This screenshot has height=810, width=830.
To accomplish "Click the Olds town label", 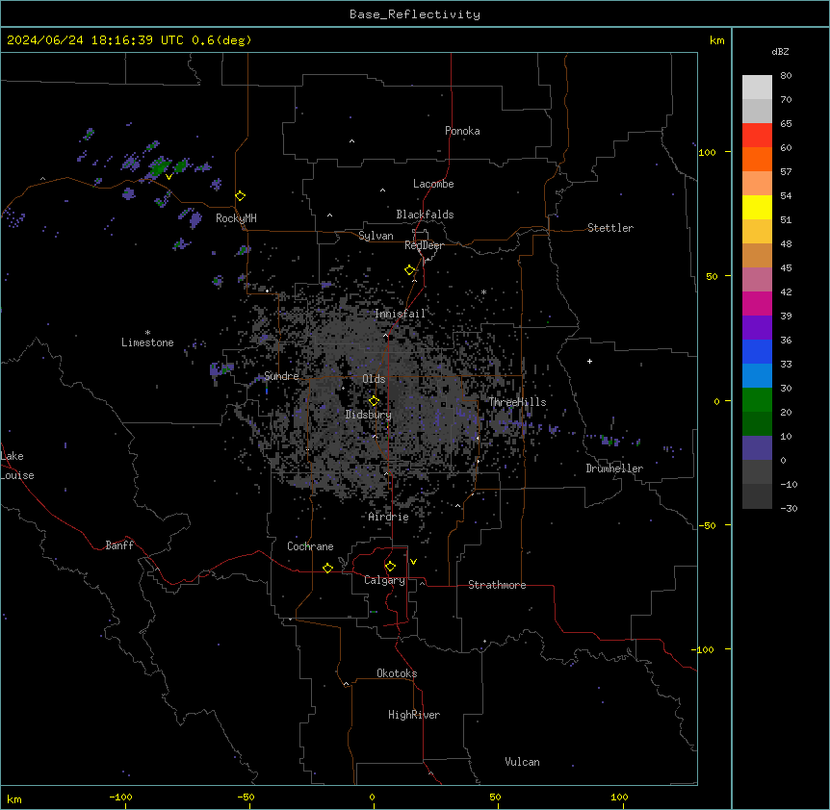I will pos(374,379).
